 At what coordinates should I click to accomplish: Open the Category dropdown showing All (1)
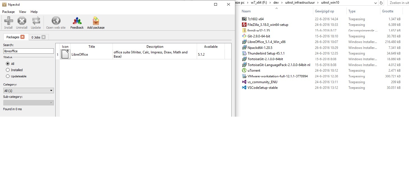pos(28,91)
